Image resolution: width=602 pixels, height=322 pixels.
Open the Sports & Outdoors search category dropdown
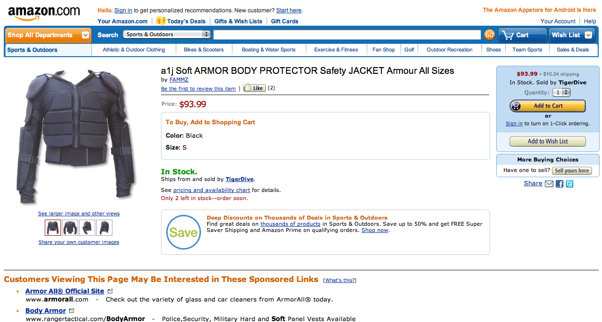coord(167,34)
